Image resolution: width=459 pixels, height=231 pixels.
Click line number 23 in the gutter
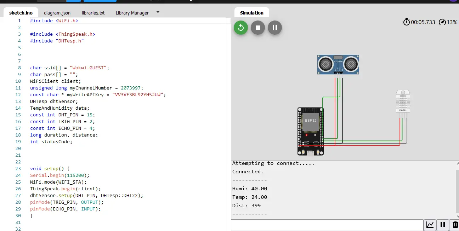pyautogui.click(x=18, y=169)
